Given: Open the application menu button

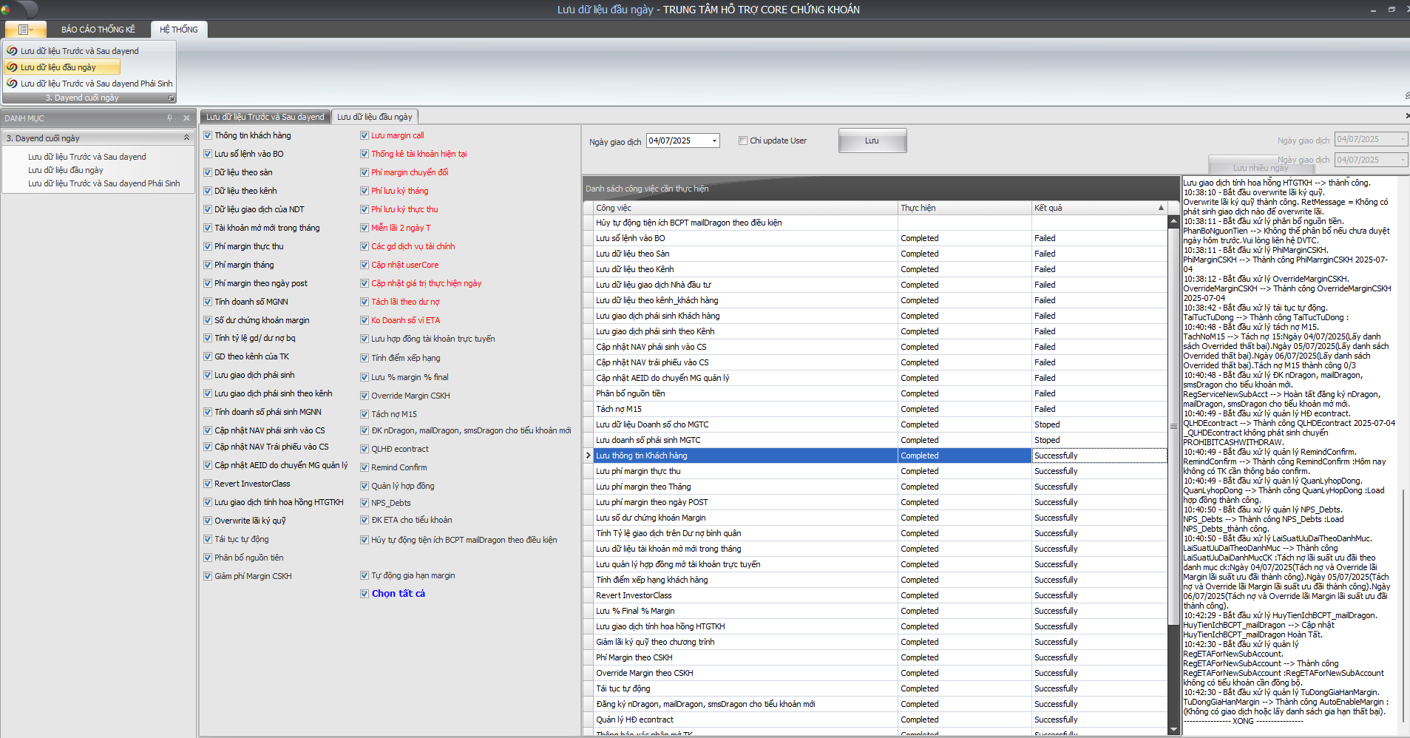Looking at the screenshot, I should tap(25, 30).
